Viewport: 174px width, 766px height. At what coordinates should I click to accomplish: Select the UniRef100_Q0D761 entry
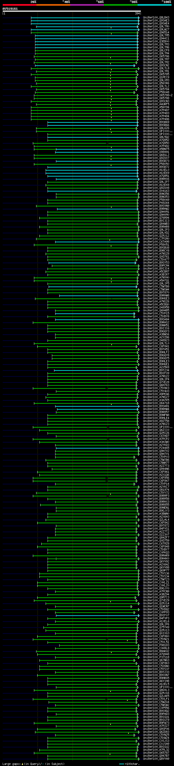point(156,257)
